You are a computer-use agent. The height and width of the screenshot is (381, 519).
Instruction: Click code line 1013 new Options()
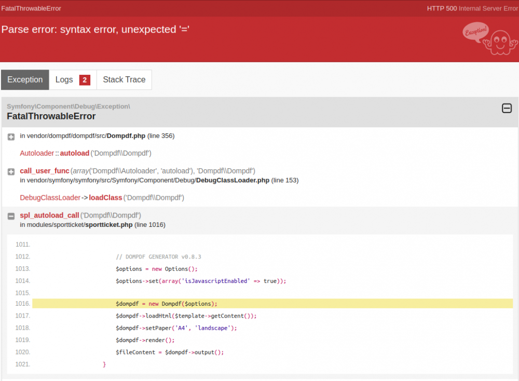pyautogui.click(x=157, y=269)
